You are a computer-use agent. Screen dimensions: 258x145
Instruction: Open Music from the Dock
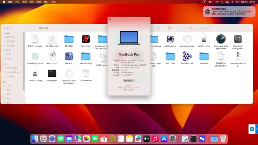coord(155,139)
